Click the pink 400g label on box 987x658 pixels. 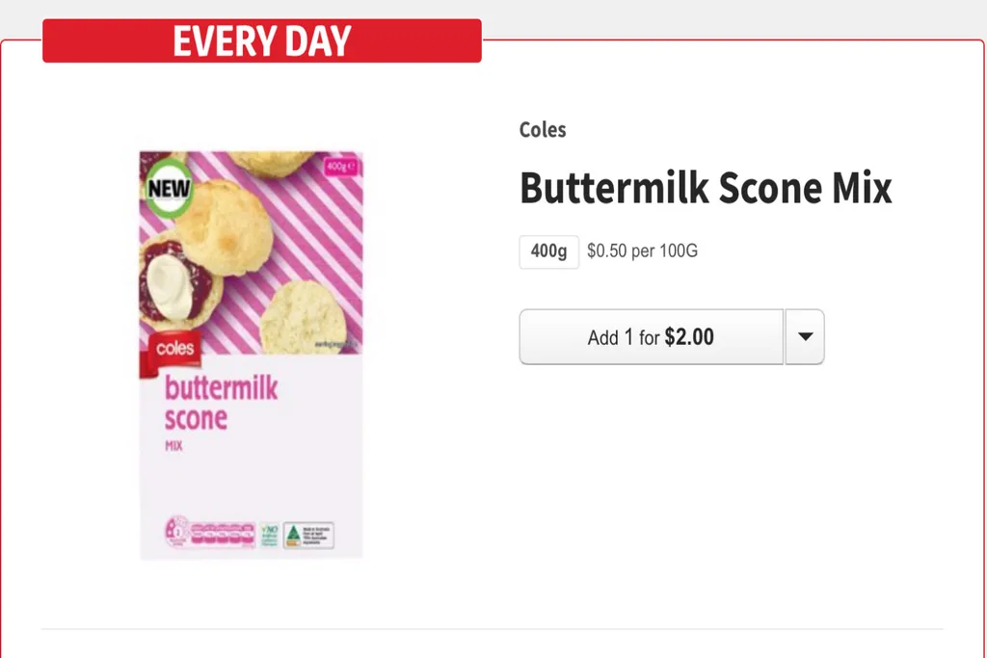341,167
